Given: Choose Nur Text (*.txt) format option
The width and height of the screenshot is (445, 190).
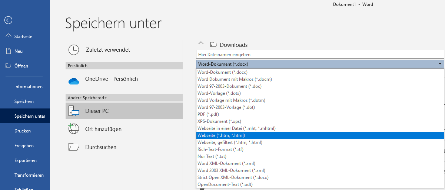Looking at the screenshot, I should pos(213,156).
